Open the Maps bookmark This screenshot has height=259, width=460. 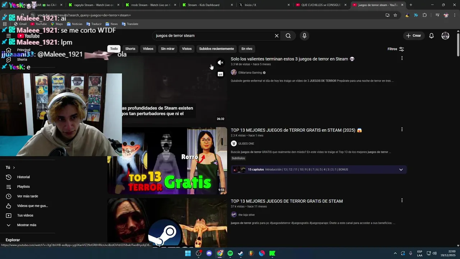click(x=56, y=24)
